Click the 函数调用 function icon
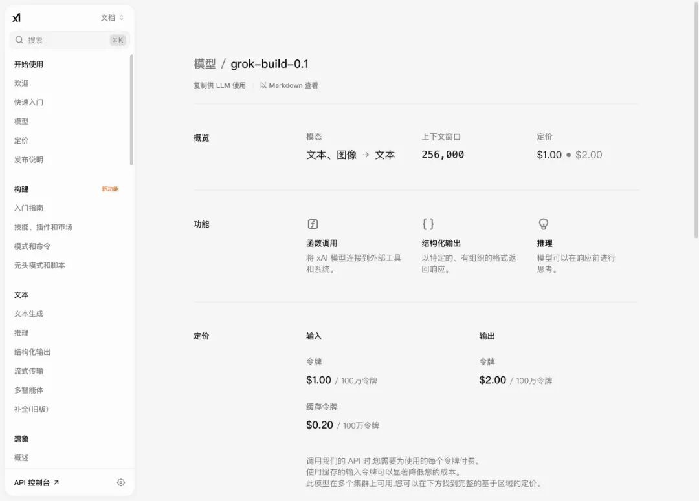 313,224
